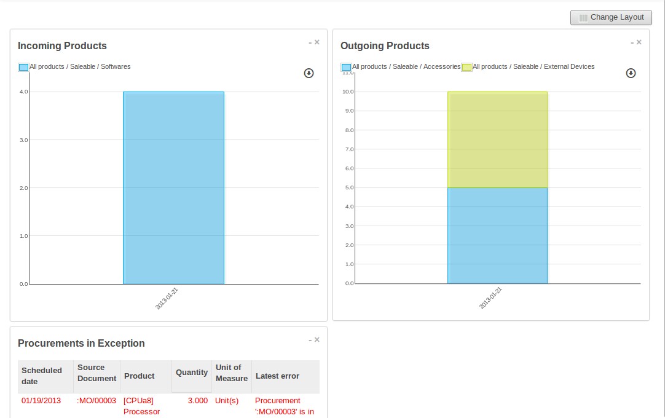
Task: Export the Outgoing Products chart via download icon
Action: [631, 73]
